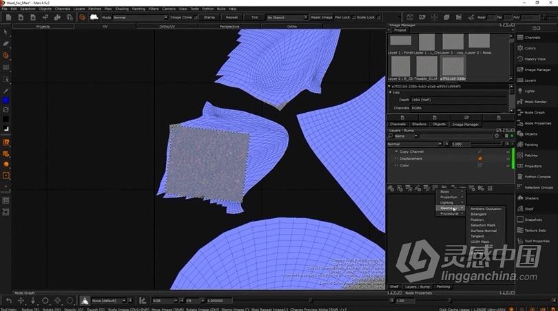
Task: Open the Painting palette from sidebar
Action: click(528, 144)
